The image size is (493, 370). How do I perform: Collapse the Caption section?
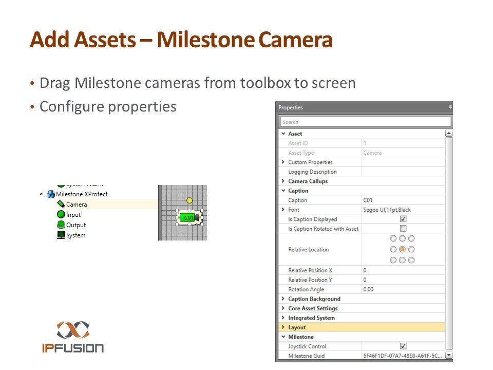point(283,190)
